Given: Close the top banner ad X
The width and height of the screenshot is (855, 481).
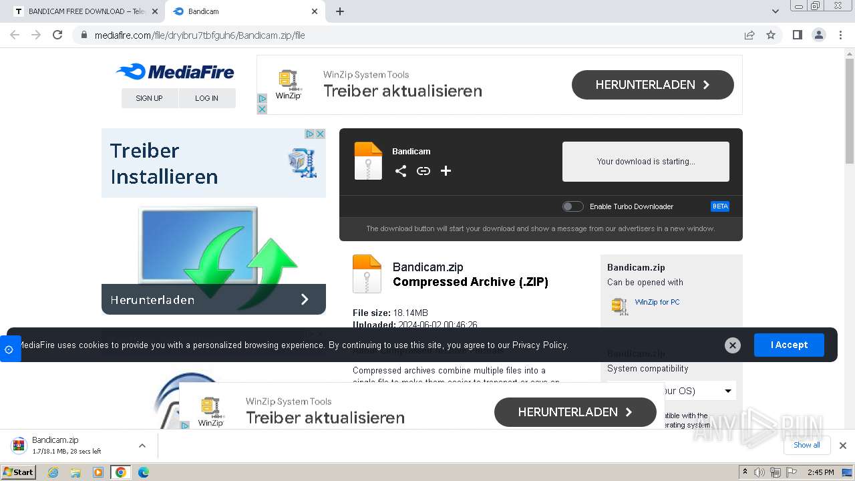Looking at the screenshot, I should (x=262, y=109).
